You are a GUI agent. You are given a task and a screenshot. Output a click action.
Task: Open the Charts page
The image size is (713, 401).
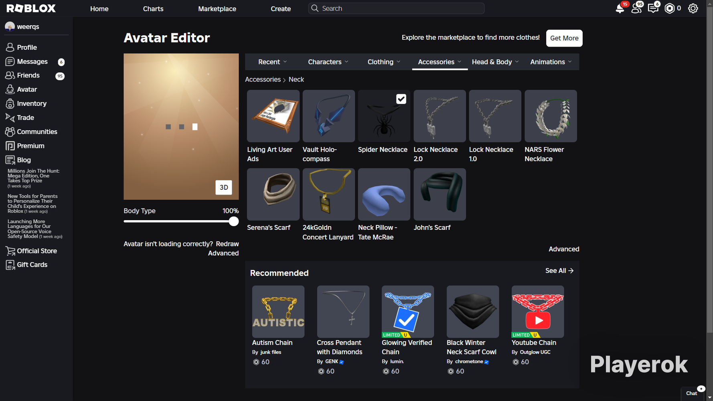(153, 8)
